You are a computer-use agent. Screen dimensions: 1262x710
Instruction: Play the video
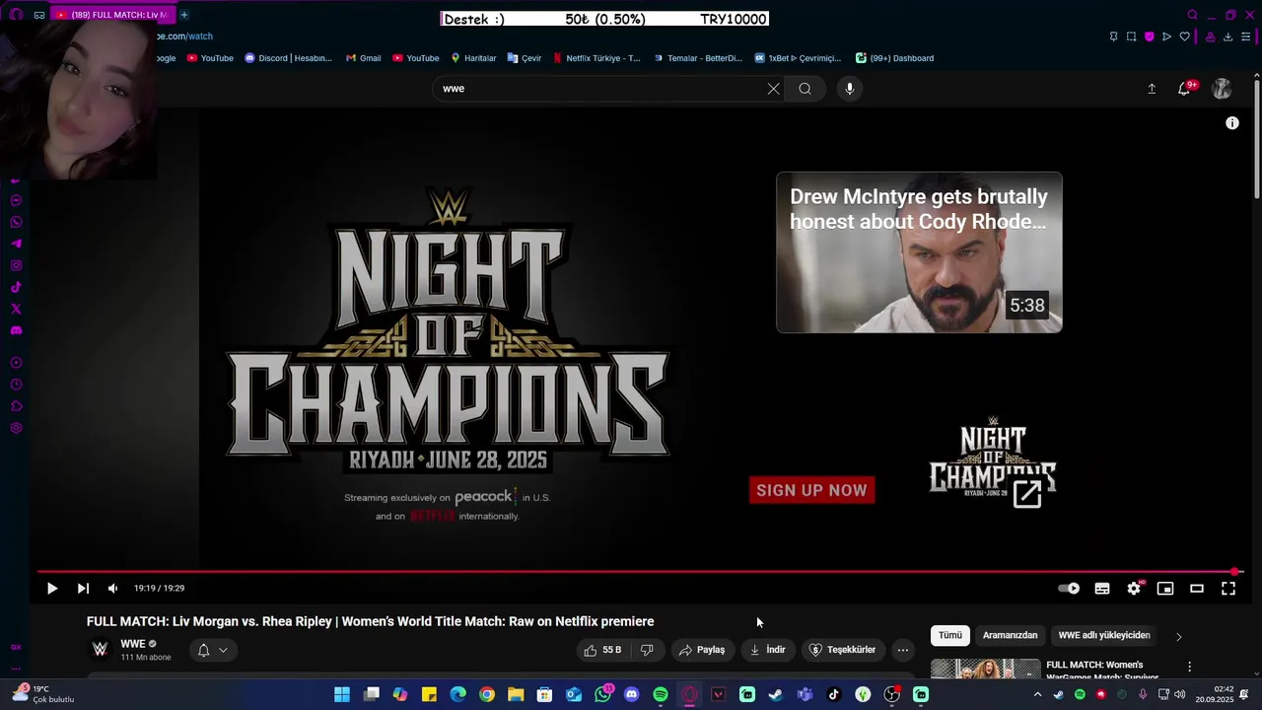click(x=52, y=589)
